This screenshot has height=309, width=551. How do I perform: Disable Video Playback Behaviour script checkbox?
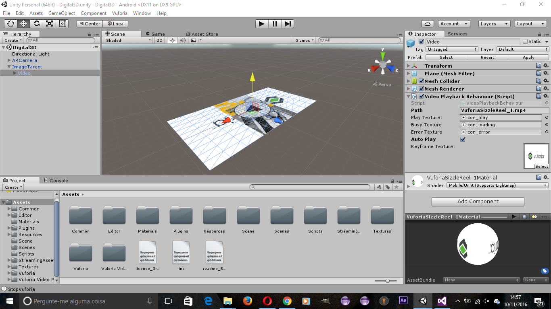422,96
